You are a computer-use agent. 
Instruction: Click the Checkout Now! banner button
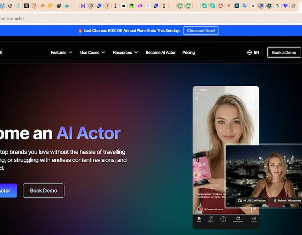tap(201, 31)
